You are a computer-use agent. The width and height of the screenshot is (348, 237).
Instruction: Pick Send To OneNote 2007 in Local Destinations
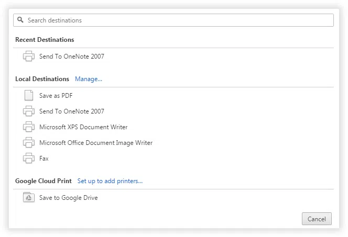[71, 111]
